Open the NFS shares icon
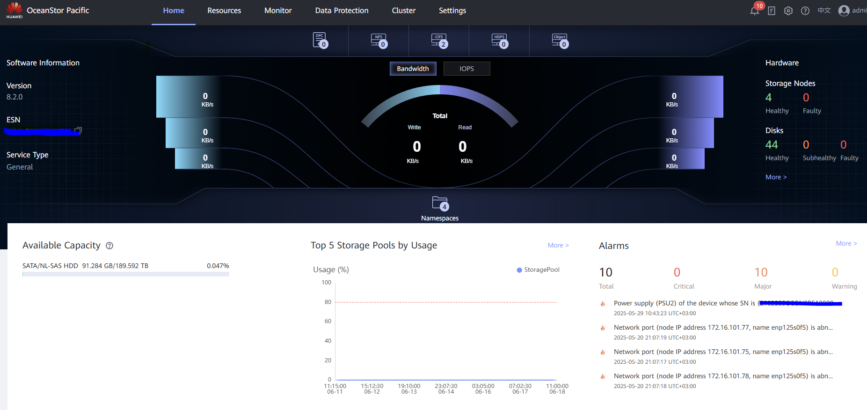 tap(379, 41)
